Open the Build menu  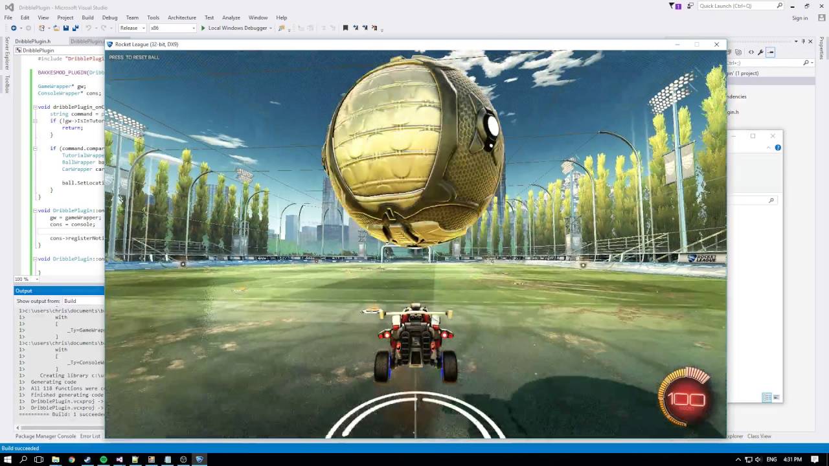[x=87, y=17]
